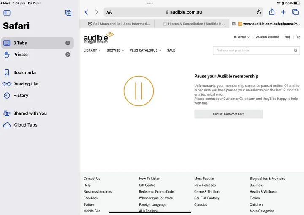
Task: Expand the Browse dropdown menu
Action: click(115, 50)
